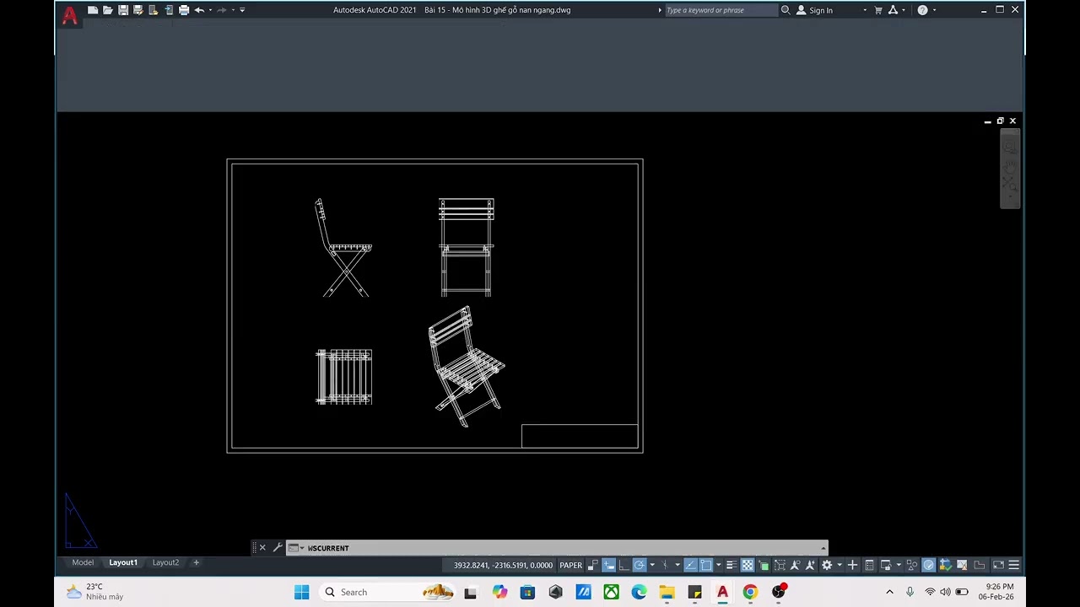
Task: Click the New drawing icon
Action: (93, 10)
